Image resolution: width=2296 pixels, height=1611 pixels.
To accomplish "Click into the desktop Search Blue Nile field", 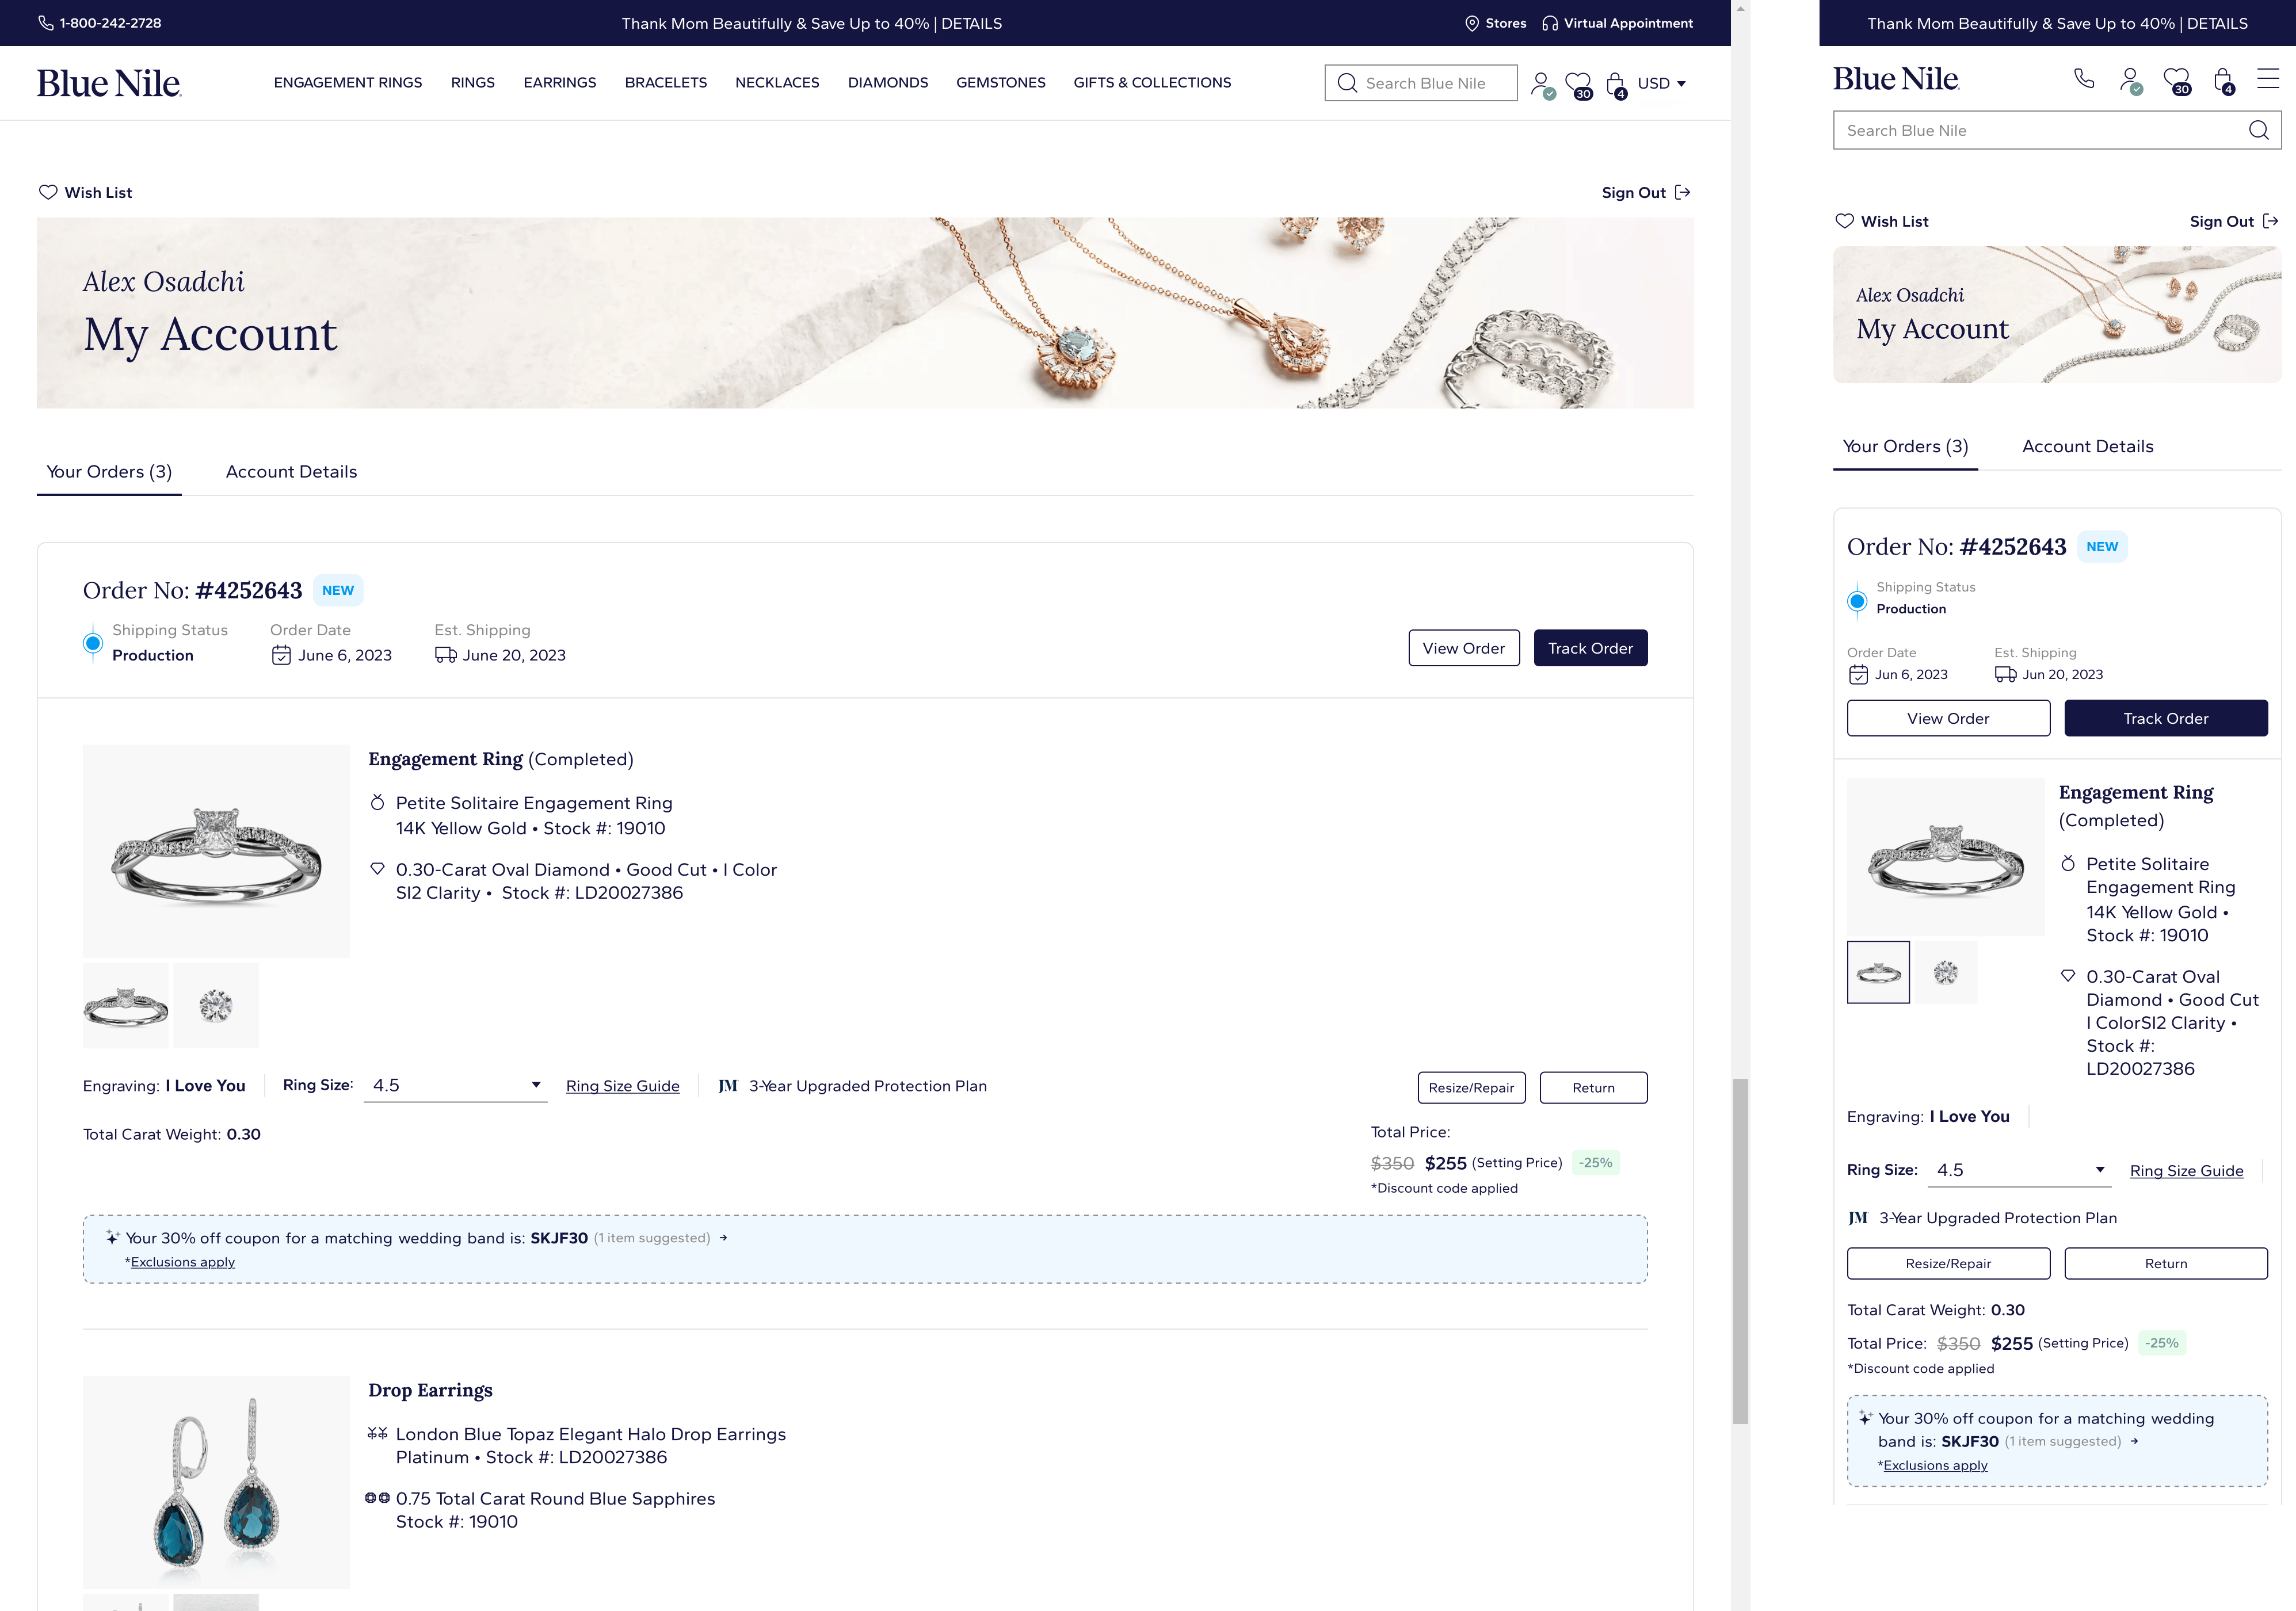I will 1421,83.
